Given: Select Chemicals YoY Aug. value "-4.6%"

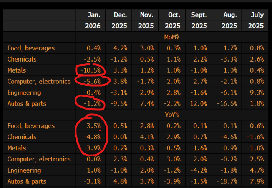Looking at the screenshot, I should pyautogui.click(x=229, y=137).
